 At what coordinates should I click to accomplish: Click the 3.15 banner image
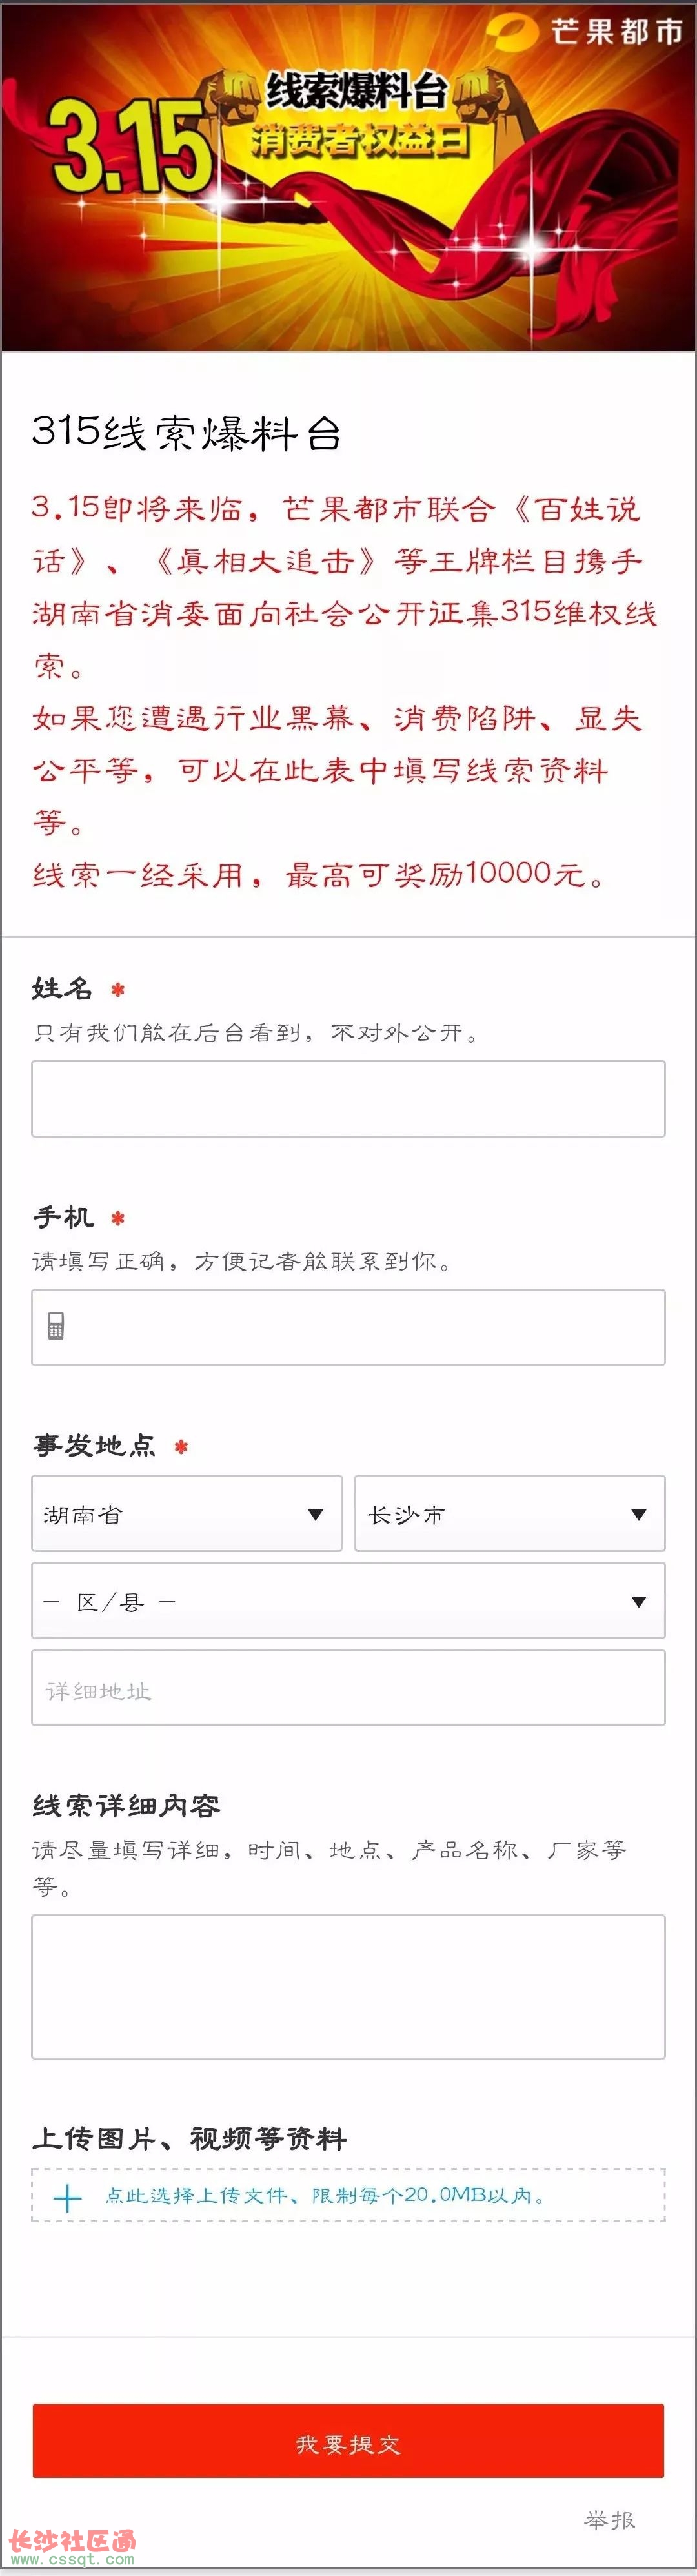[348, 176]
